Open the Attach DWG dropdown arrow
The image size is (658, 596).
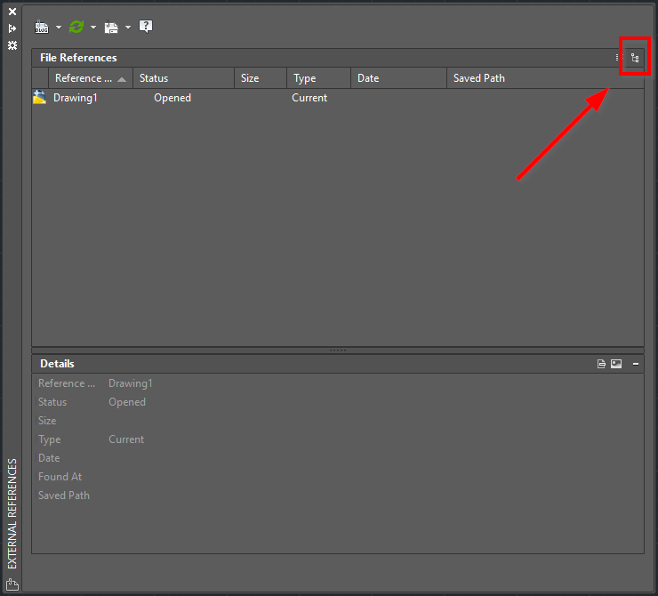coord(59,28)
